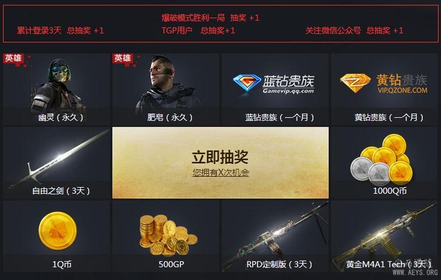Viewport: 441px width, 280px height.
Task: Click 关注微信公众号 总抽奖+1 text
Action: (x=354, y=30)
